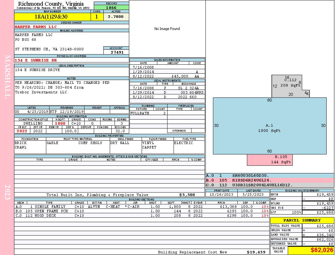
Task: Click the LCF value $25,686
Action: [325, 212]
